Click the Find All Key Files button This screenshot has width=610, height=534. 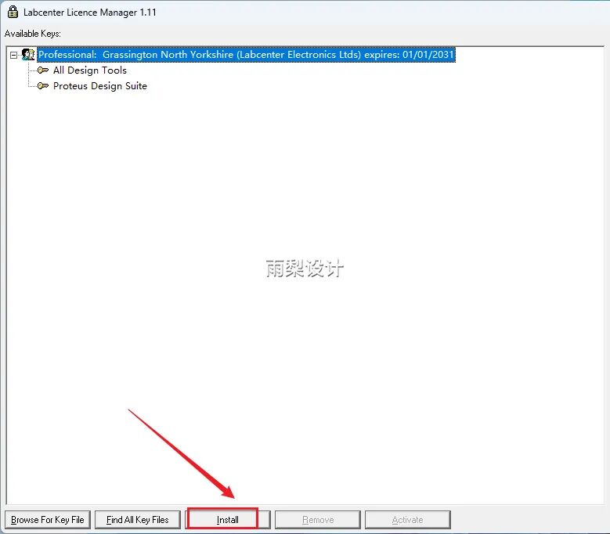138,520
